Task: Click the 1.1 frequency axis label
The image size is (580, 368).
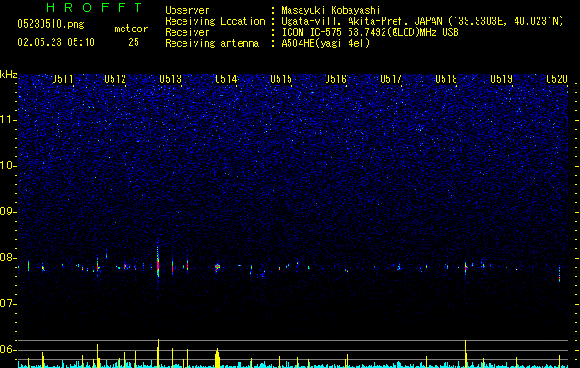Action: 8,120
